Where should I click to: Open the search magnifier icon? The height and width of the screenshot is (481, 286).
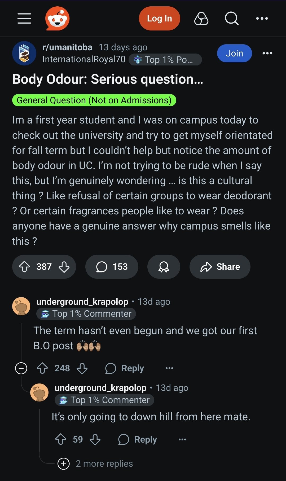click(x=232, y=19)
